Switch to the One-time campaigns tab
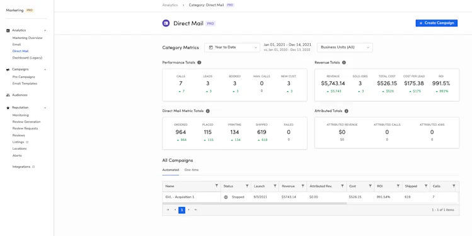This screenshot has height=236, width=472. 192,170
